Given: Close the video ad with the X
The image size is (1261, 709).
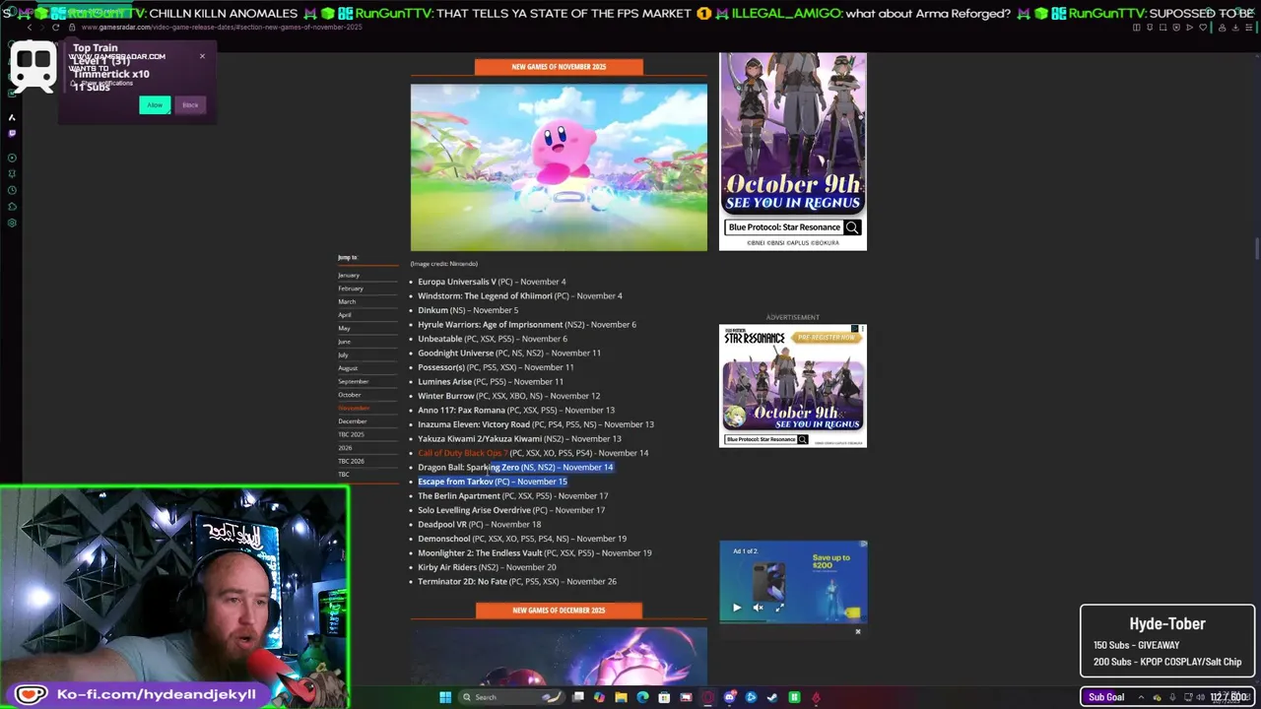Looking at the screenshot, I should coord(858,631).
